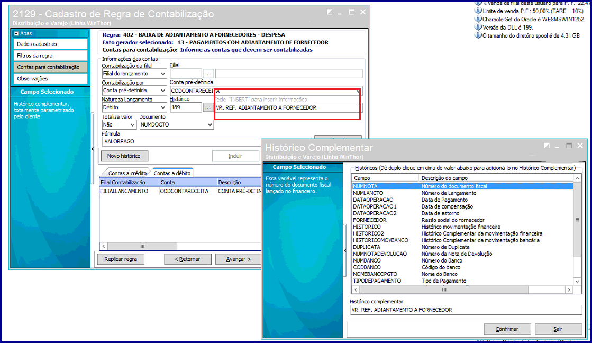Select HISTORICOMOVBANCO row in list

[462, 240]
